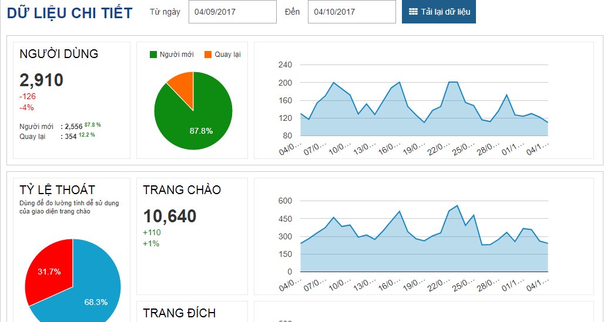Click the grid icon on the reload button
This screenshot has height=322, width=607.
tap(413, 12)
